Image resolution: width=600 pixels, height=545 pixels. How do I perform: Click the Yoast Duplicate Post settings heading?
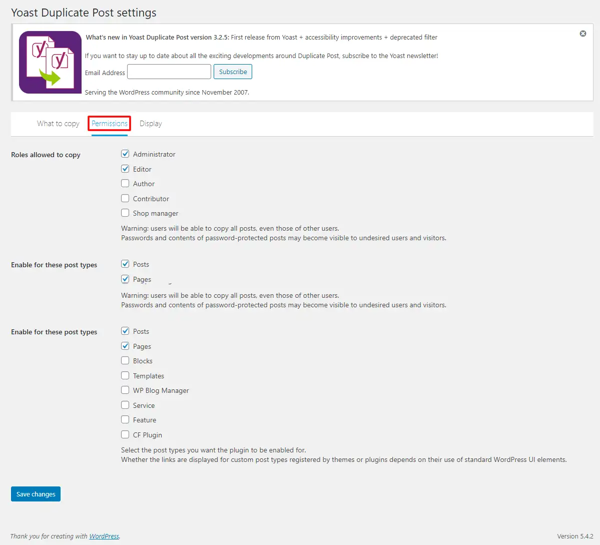84,13
